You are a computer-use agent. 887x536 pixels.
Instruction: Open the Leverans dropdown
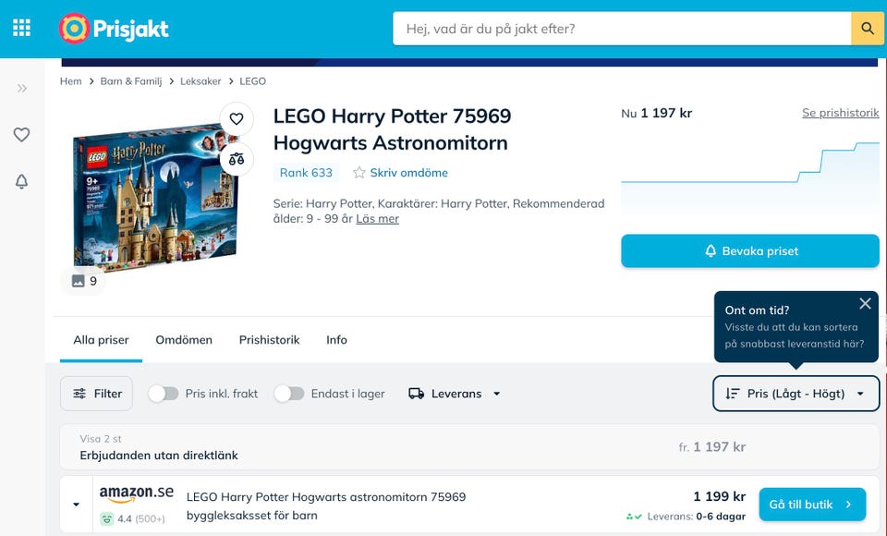tap(455, 394)
